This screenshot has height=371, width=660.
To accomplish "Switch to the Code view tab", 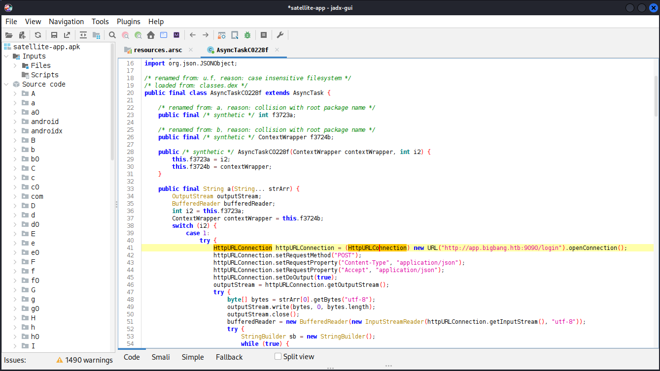I will [x=132, y=357].
